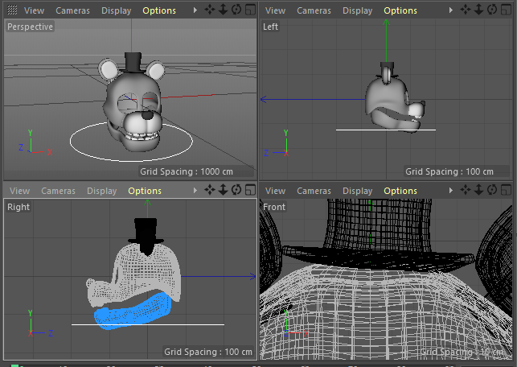The image size is (517, 367).
Task: Open Display menu in Perspective viewport
Action: coord(116,10)
